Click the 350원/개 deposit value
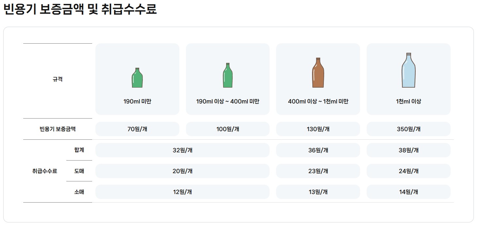 click(408, 129)
